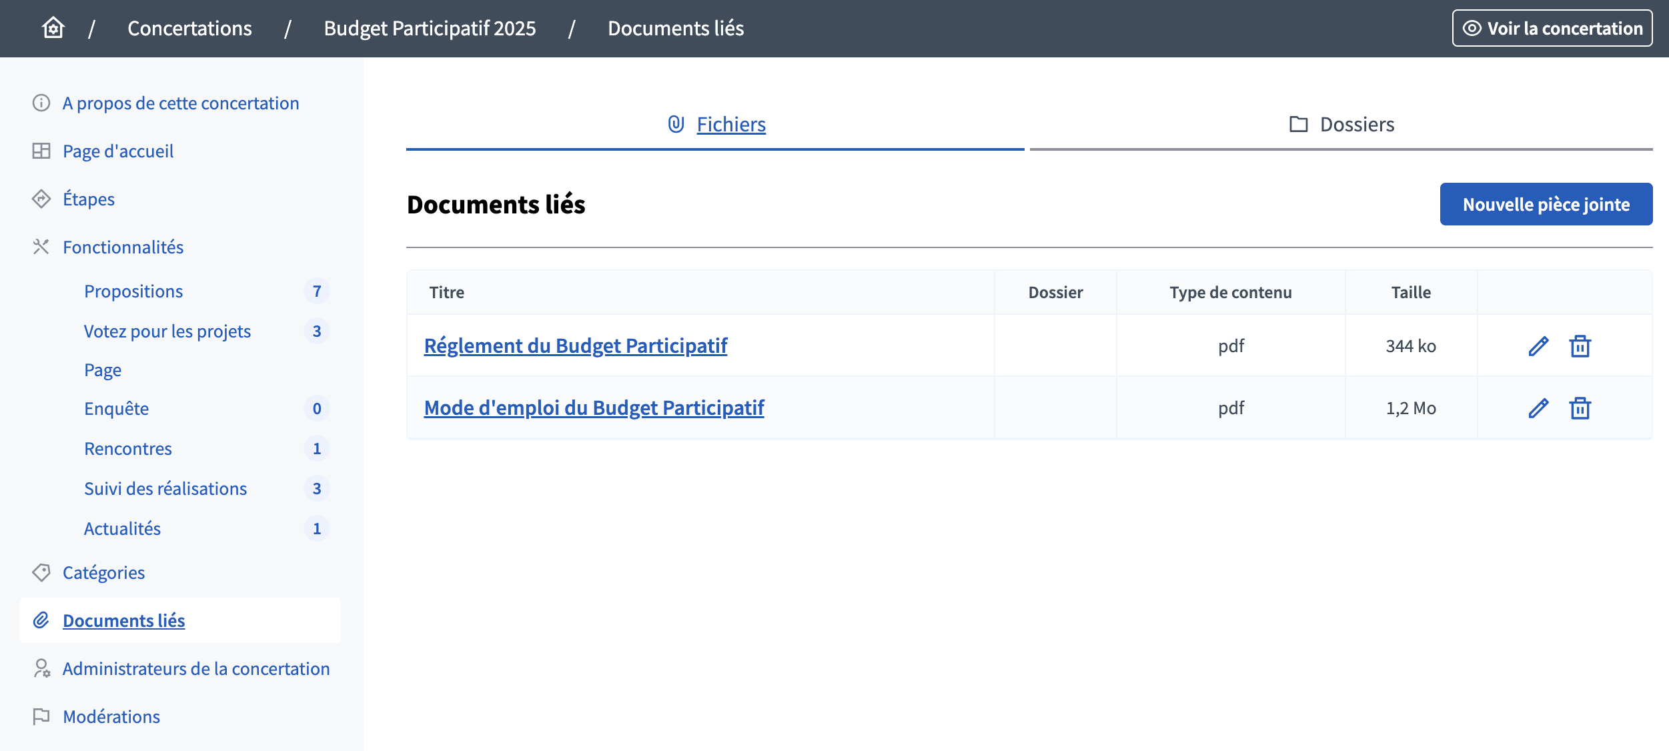The image size is (1669, 751).
Task: Click the tag icon next to Catégories
Action: coord(41,573)
